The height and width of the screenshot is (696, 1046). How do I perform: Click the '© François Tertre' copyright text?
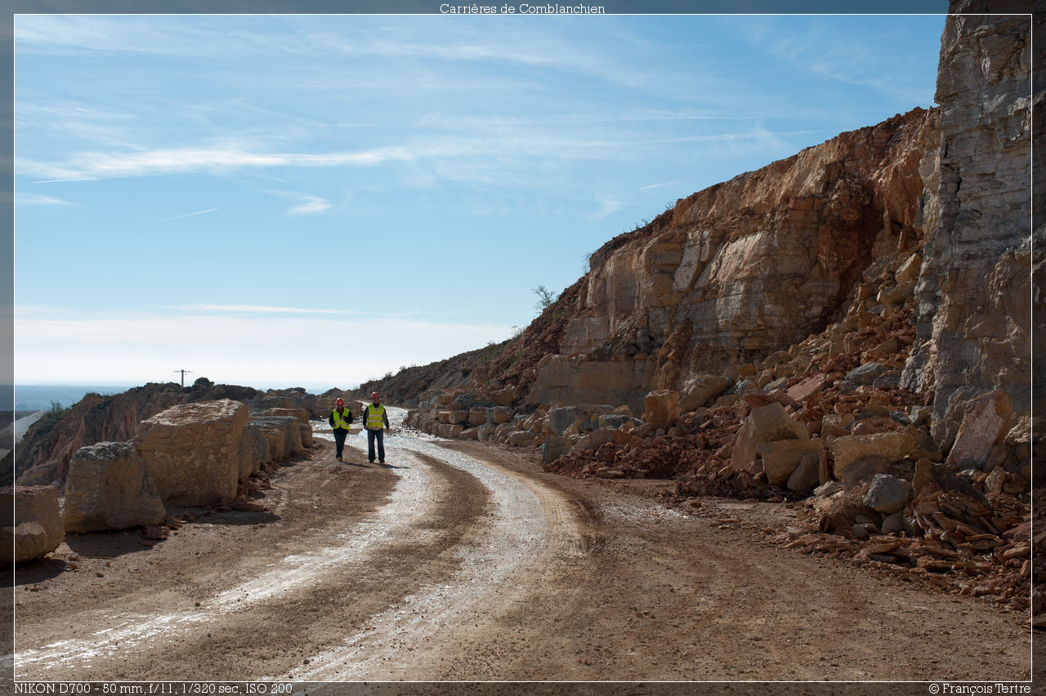tap(979, 689)
